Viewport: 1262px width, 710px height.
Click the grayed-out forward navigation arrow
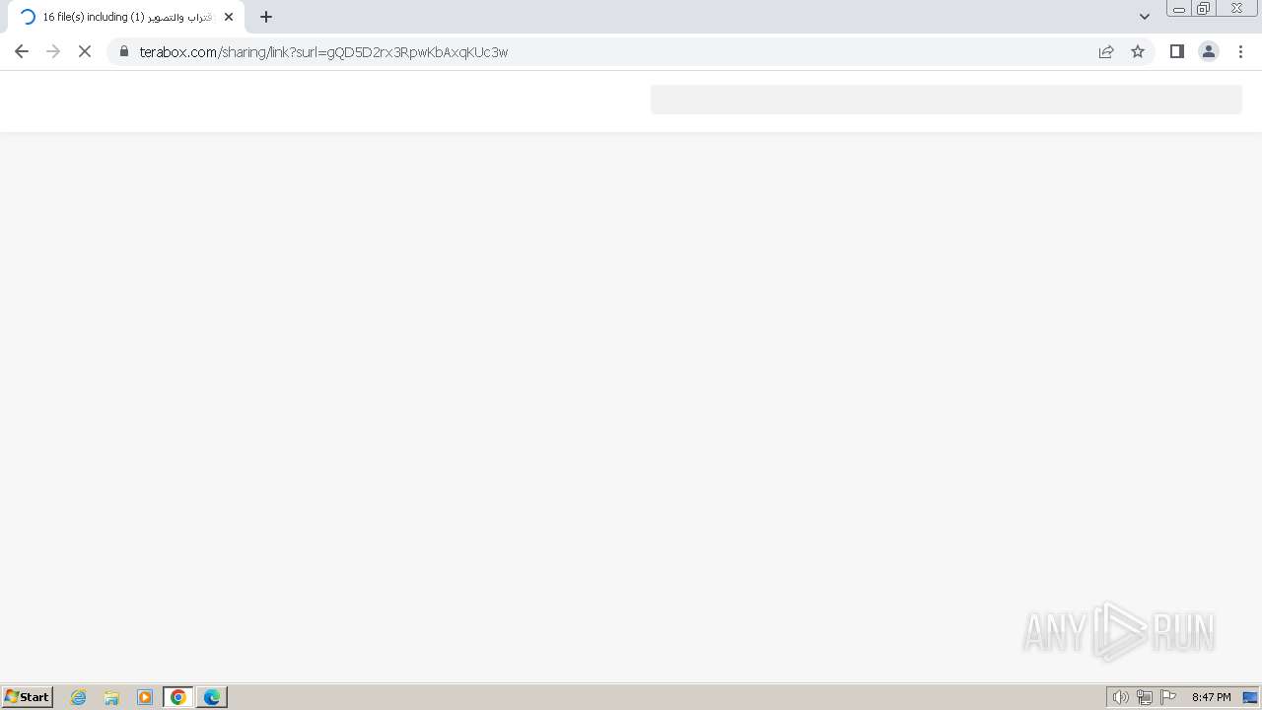(53, 51)
